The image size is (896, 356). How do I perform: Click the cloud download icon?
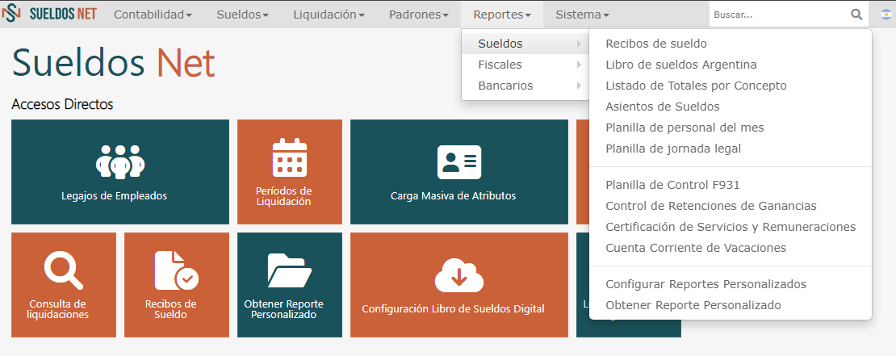459,274
